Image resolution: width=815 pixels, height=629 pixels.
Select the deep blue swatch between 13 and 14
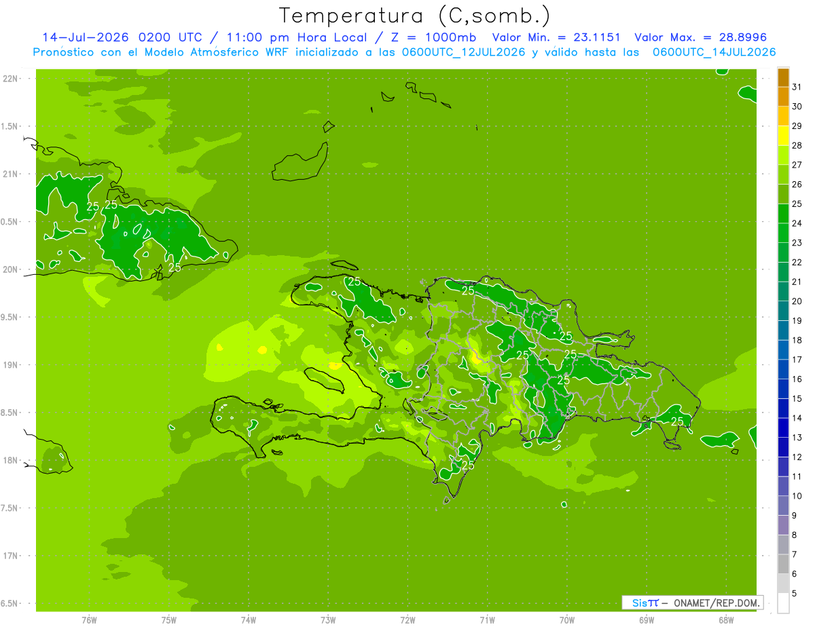(783, 427)
